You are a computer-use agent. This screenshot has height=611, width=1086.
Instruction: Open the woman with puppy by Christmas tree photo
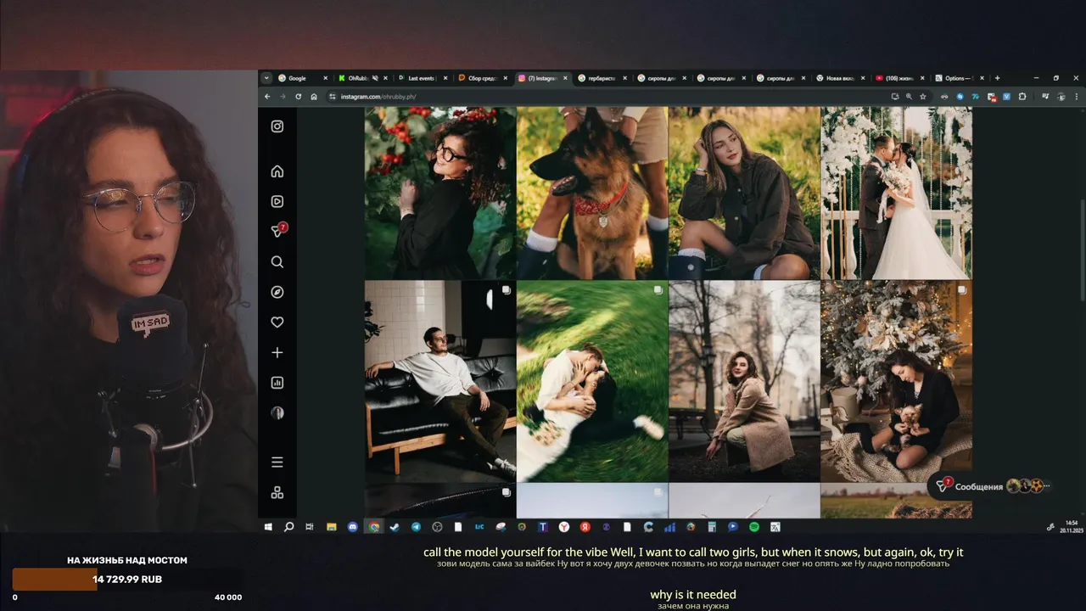[x=896, y=381]
